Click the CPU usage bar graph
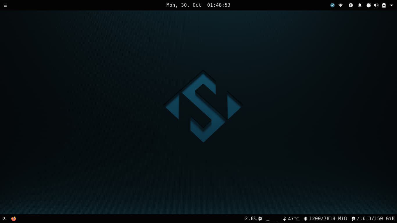 (272, 219)
